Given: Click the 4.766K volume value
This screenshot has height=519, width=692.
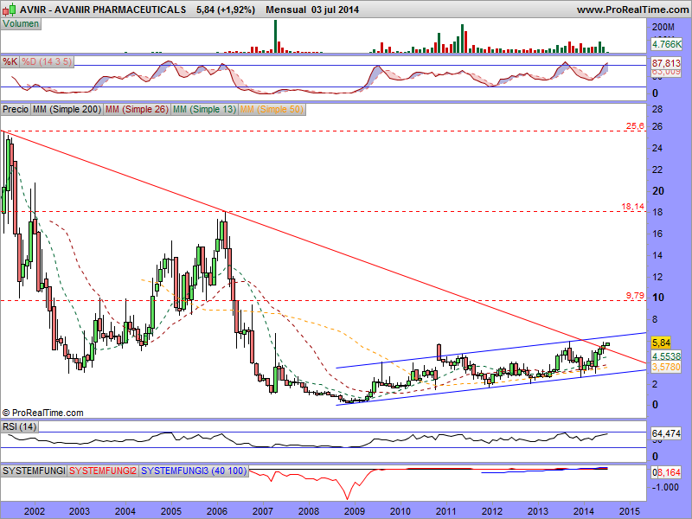Looking at the screenshot, I should pos(666,44).
